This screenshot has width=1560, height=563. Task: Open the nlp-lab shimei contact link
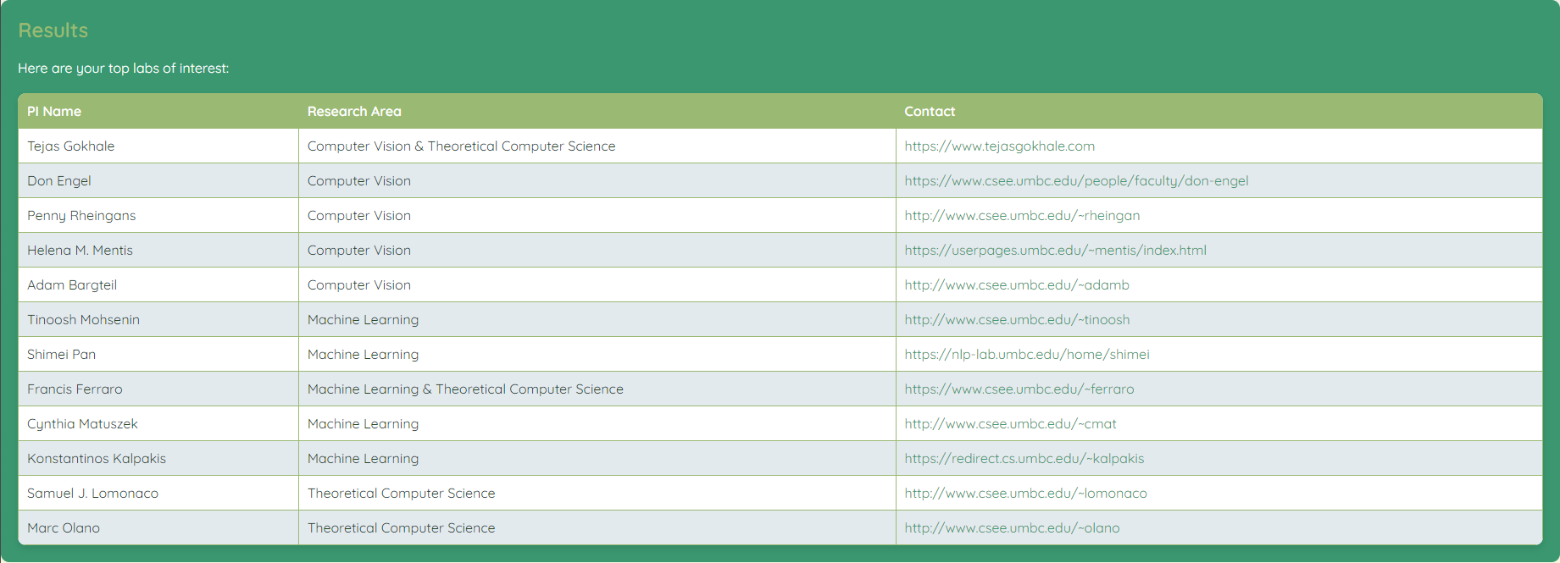pyautogui.click(x=1027, y=354)
